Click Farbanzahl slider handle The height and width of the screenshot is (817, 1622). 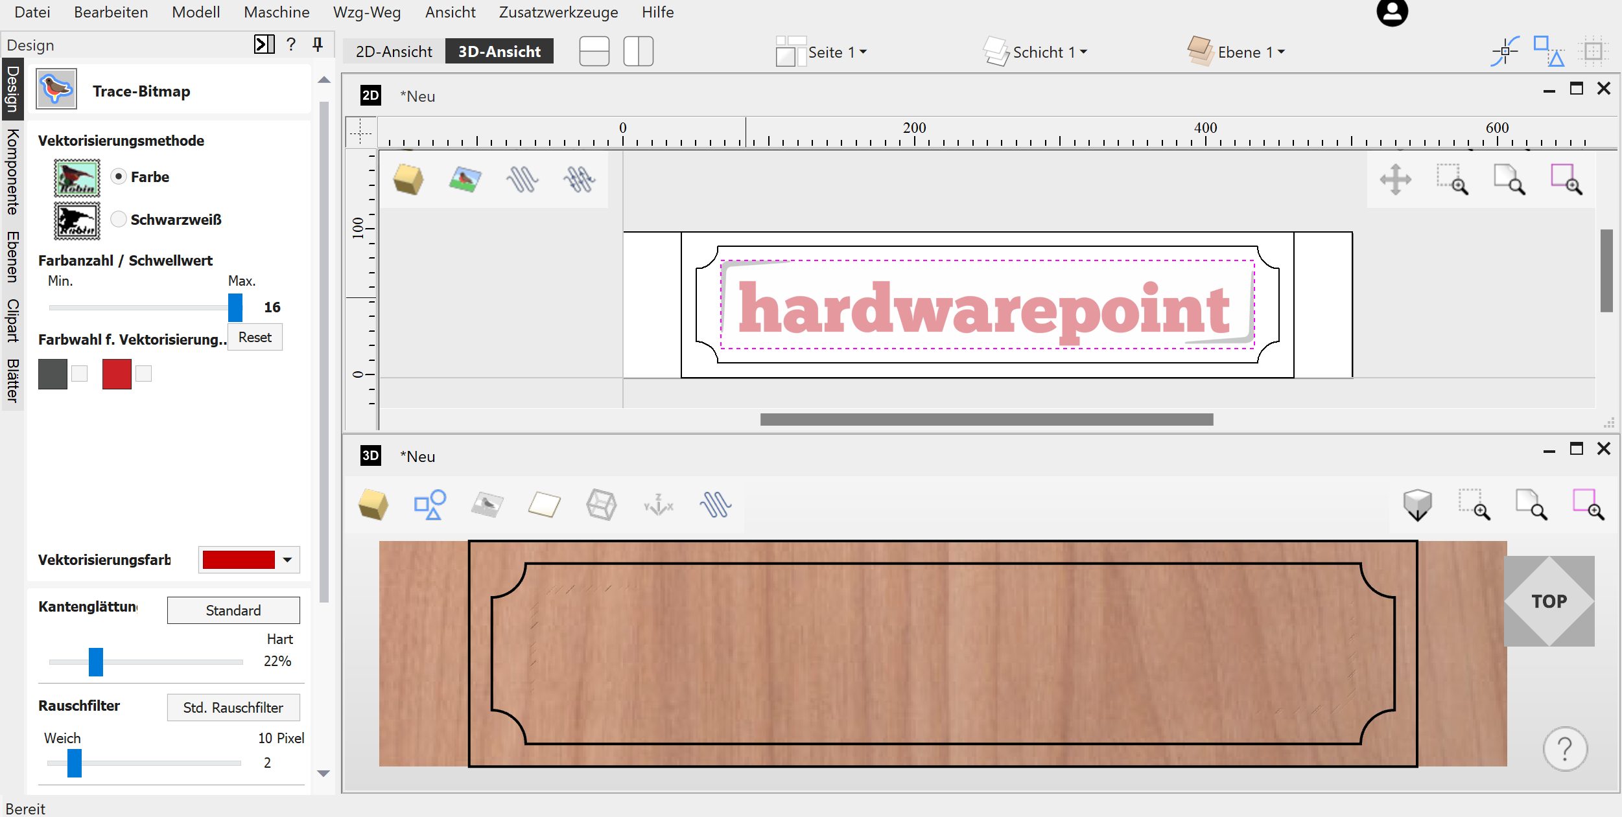pyautogui.click(x=235, y=307)
